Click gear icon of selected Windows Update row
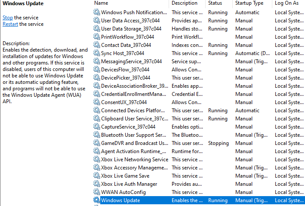Viewport: 305px width, 206px height. [x=96, y=200]
